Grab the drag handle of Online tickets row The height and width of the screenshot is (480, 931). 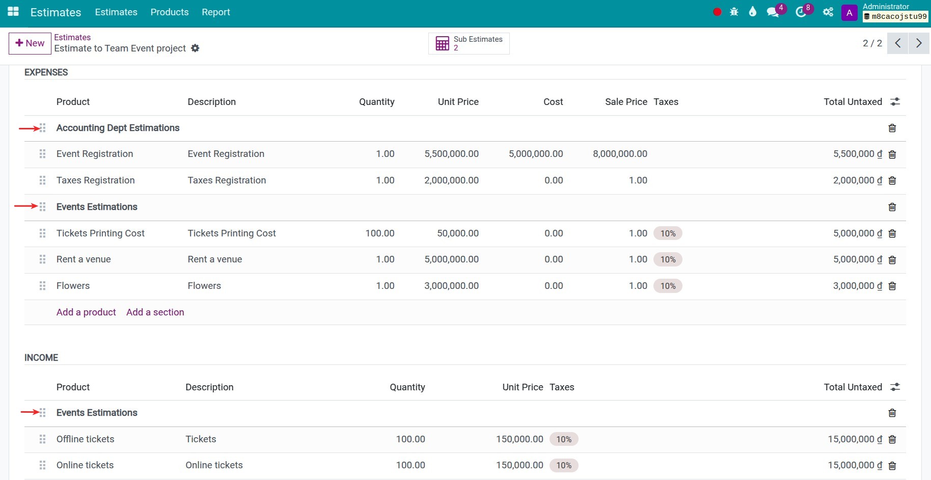(x=43, y=465)
